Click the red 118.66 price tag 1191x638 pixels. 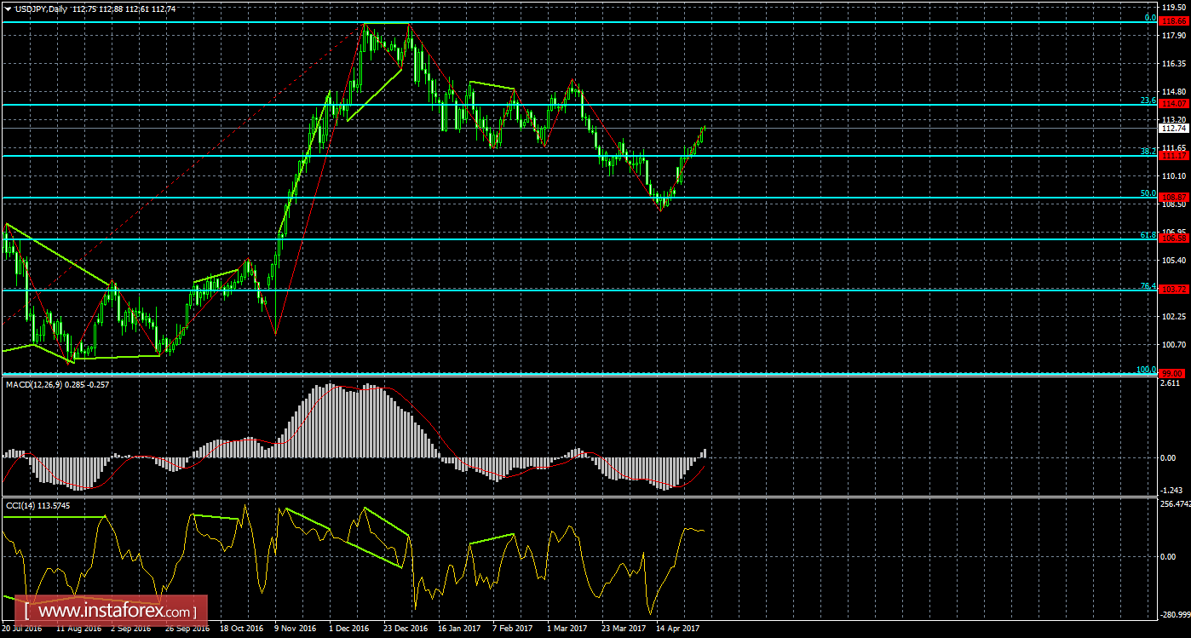1174,20
